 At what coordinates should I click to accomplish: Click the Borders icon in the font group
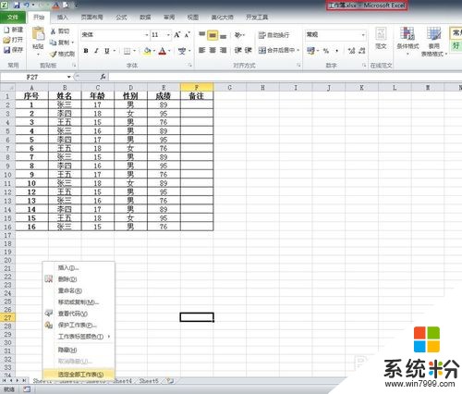pyautogui.click(x=127, y=51)
